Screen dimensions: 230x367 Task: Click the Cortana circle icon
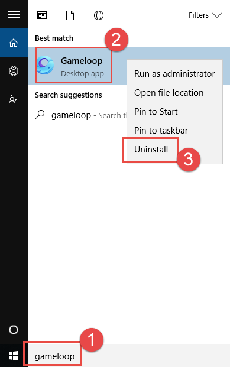pyautogui.click(x=14, y=330)
